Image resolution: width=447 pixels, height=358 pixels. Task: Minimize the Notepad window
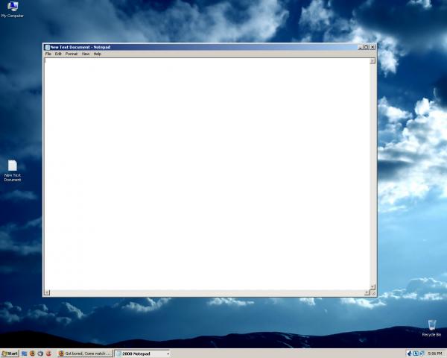click(361, 47)
